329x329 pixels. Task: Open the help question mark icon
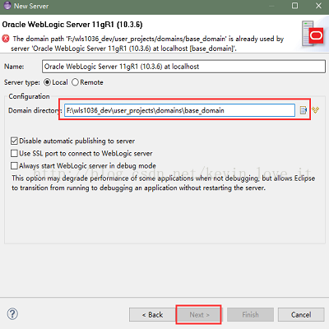pos(12,313)
